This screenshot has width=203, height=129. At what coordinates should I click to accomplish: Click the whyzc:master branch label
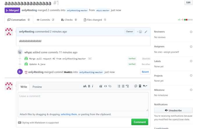tap(103, 11)
